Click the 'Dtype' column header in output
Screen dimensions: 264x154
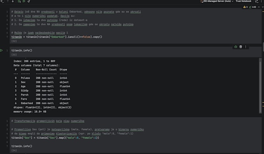click(63, 70)
